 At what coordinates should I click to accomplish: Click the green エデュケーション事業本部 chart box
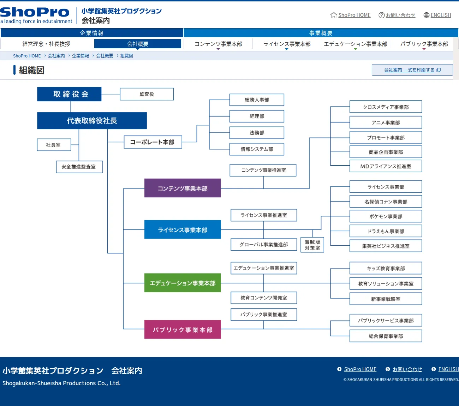coord(183,283)
